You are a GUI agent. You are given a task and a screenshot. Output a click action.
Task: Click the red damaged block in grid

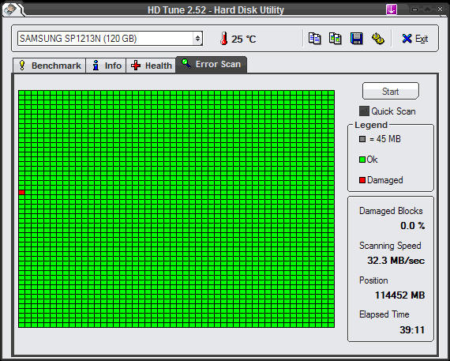pos(22,192)
